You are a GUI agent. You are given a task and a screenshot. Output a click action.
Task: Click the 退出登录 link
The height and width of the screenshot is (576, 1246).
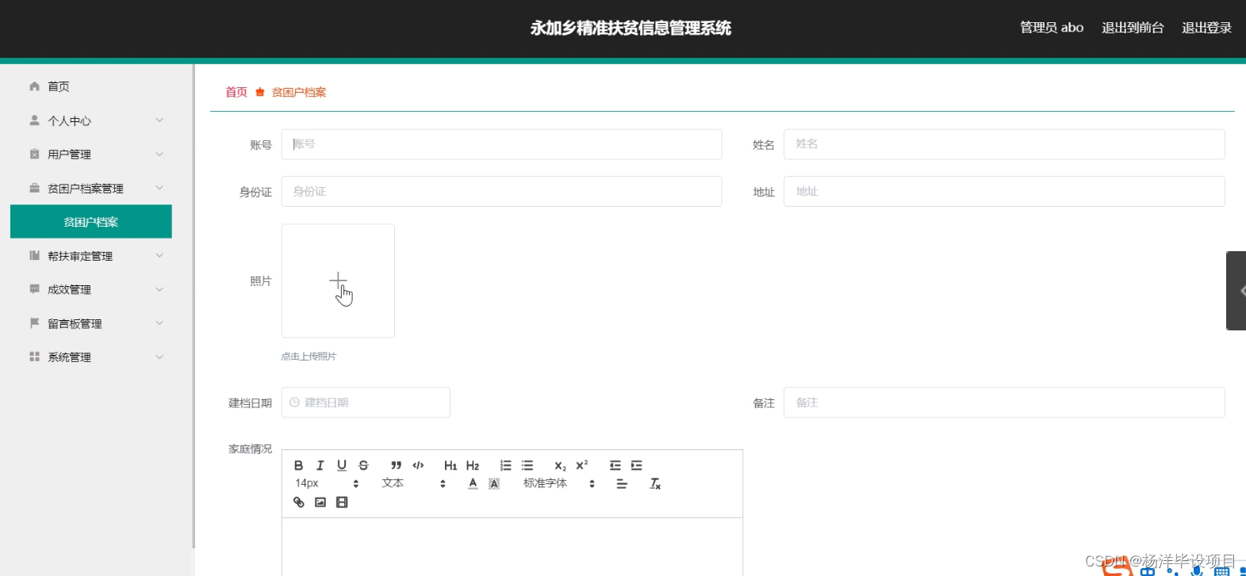[x=1207, y=28]
